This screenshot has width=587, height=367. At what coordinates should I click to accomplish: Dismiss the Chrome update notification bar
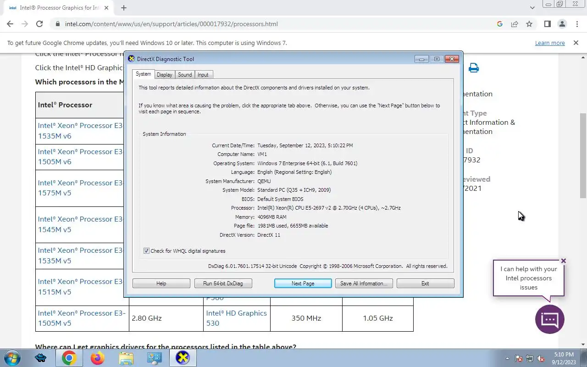pyautogui.click(x=576, y=43)
